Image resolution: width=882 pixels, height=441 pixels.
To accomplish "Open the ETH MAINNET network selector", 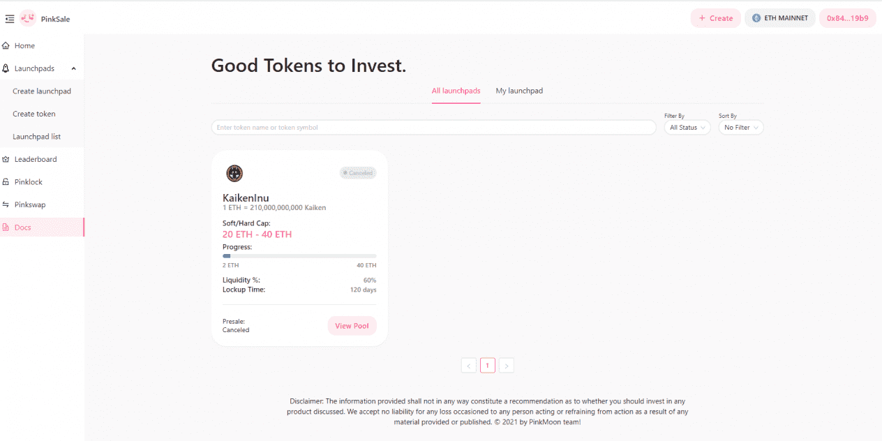I will [x=779, y=18].
